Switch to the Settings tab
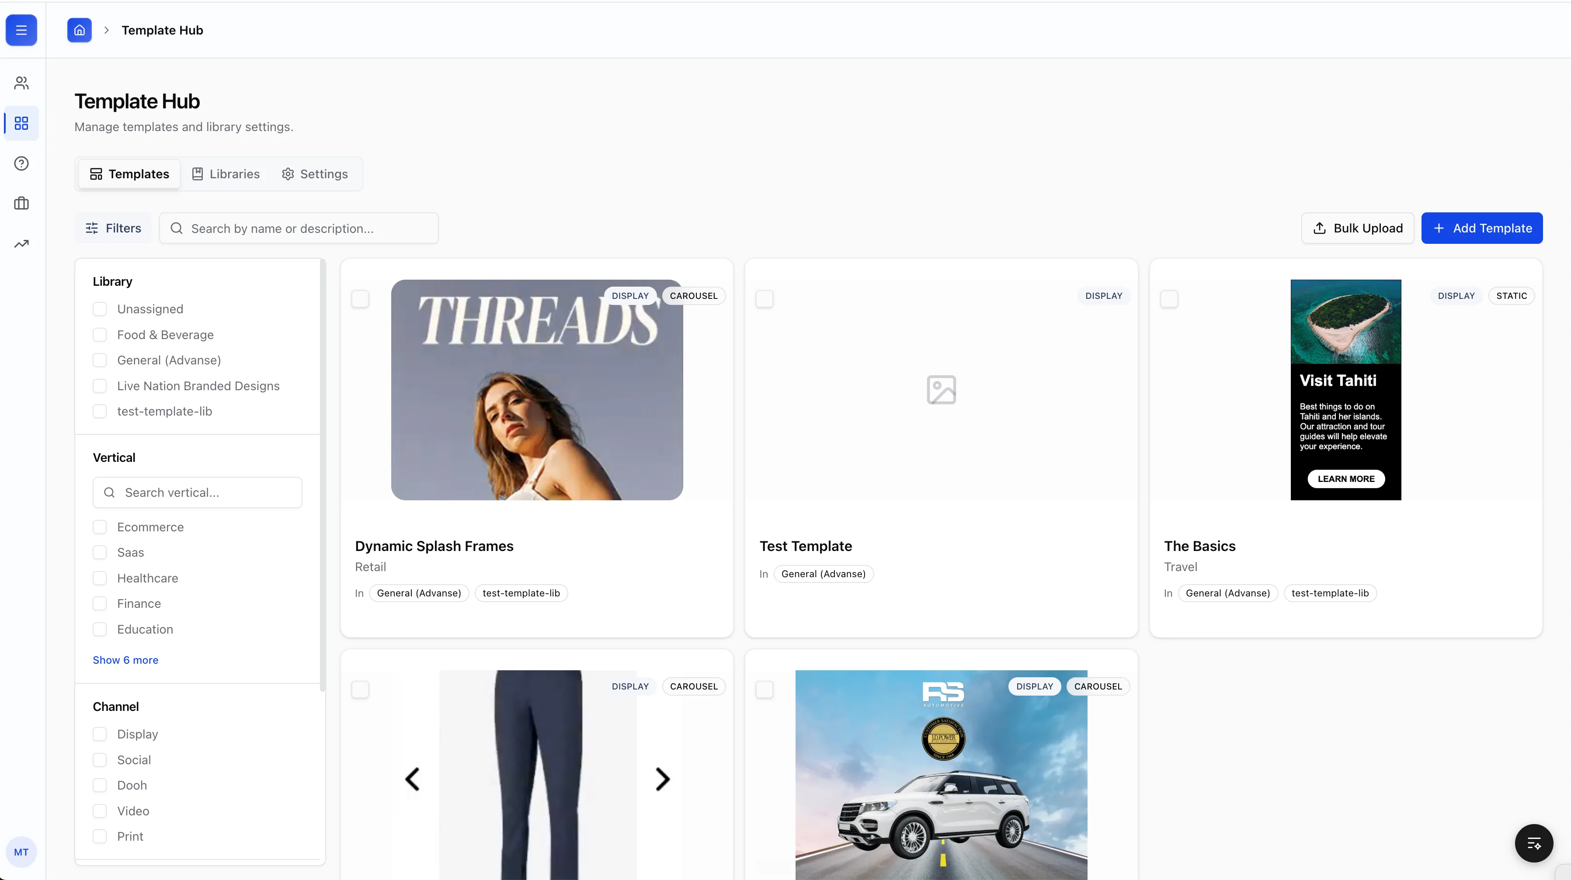Image resolution: width=1571 pixels, height=880 pixels. point(315,174)
